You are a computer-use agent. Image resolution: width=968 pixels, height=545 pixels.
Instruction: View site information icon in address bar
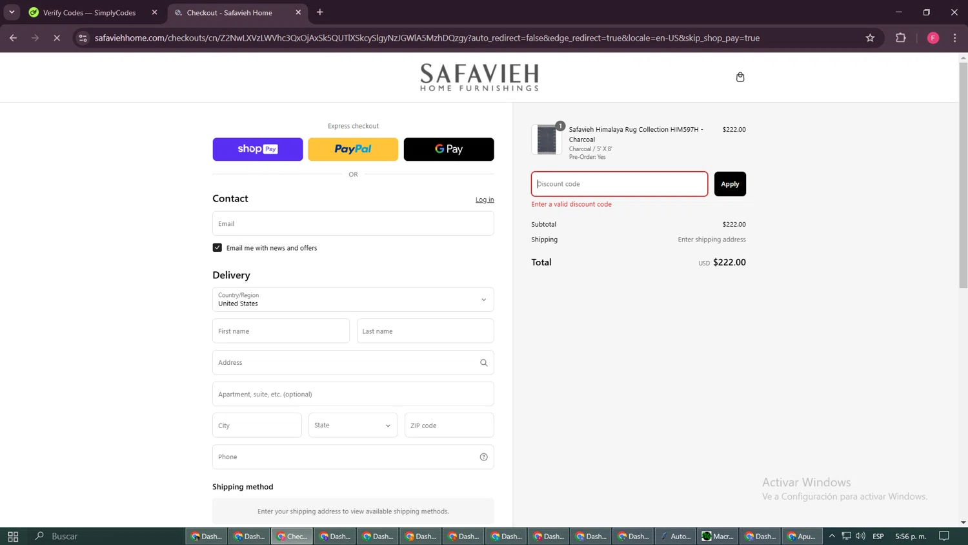click(83, 38)
